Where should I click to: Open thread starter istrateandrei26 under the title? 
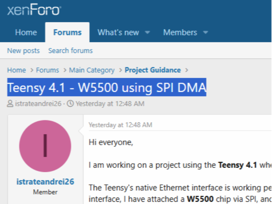[38, 104]
